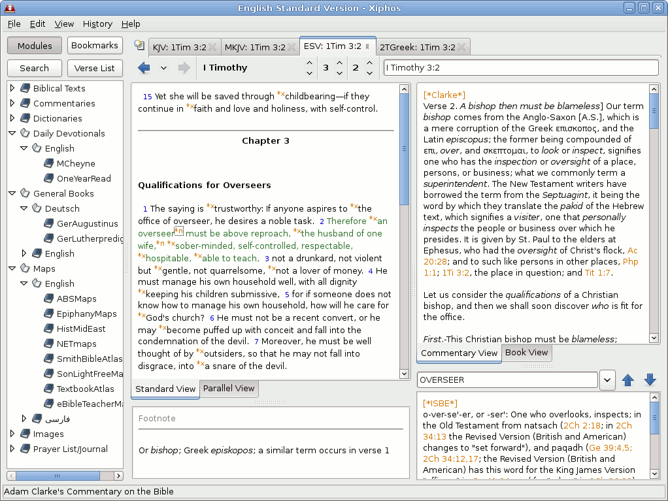Image resolution: width=668 pixels, height=501 pixels.
Task: Open the Xiphos window menu icon in title bar
Action: click(9, 8)
